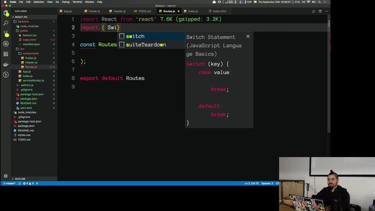Choose the 'suiteTeardown' autocomplete suggestion
The height and width of the screenshot is (211, 375).
coord(151,45)
